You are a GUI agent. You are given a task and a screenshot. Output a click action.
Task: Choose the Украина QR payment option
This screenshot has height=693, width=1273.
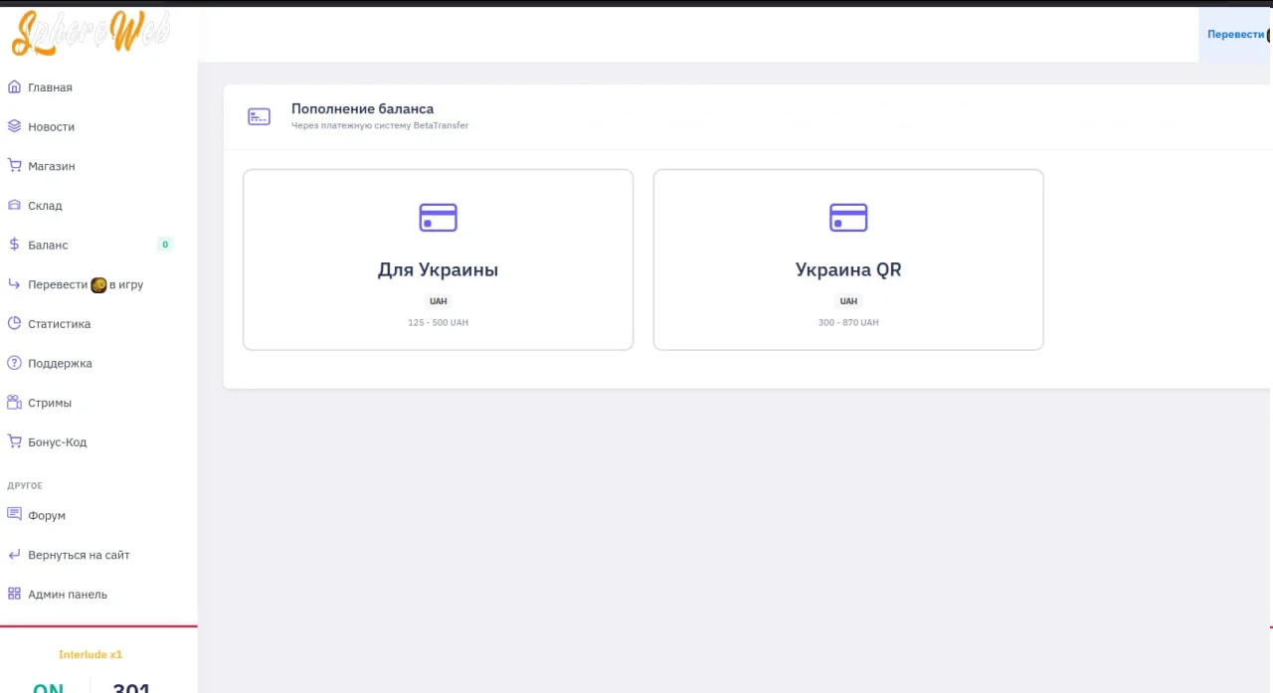click(847, 260)
